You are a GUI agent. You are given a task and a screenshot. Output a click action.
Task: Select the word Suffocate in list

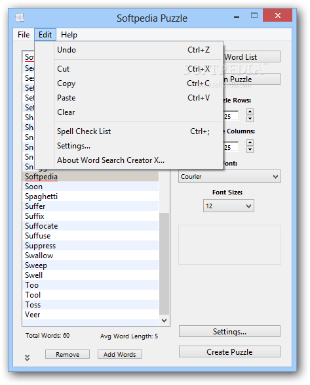[90, 226]
